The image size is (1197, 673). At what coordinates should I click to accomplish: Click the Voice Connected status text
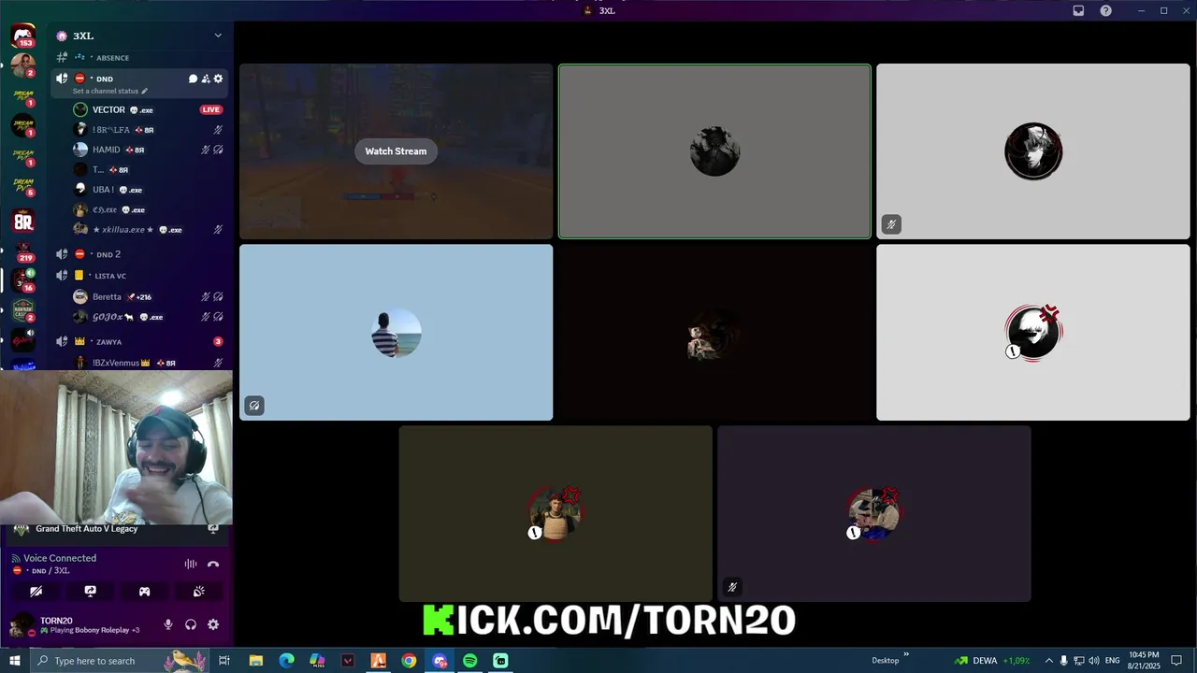(x=60, y=558)
